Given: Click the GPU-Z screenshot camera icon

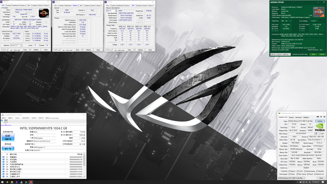Looking at the screenshot, I should point(317,117).
